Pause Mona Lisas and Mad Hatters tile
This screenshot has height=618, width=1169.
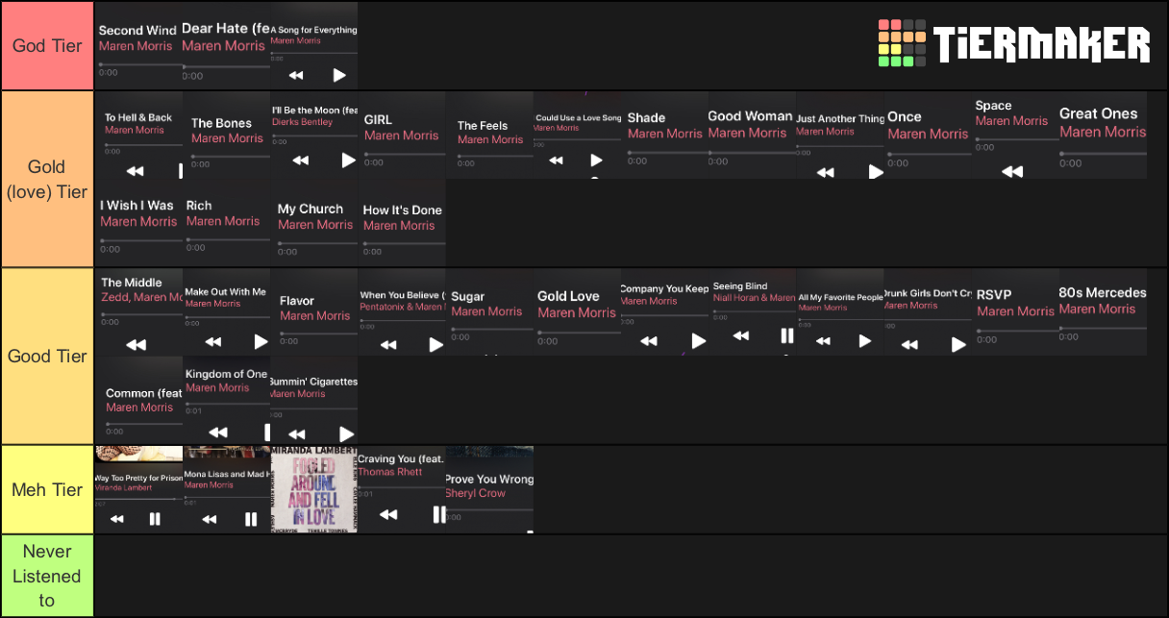pyautogui.click(x=251, y=519)
